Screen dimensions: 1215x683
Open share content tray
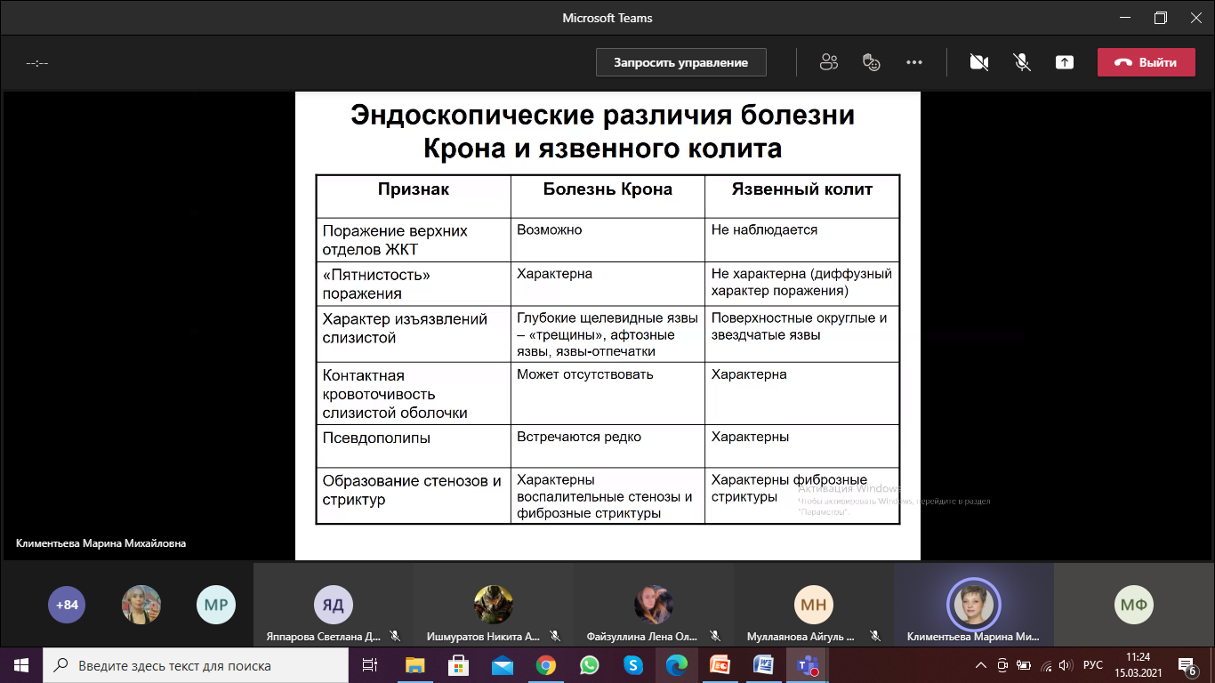coord(1065,62)
